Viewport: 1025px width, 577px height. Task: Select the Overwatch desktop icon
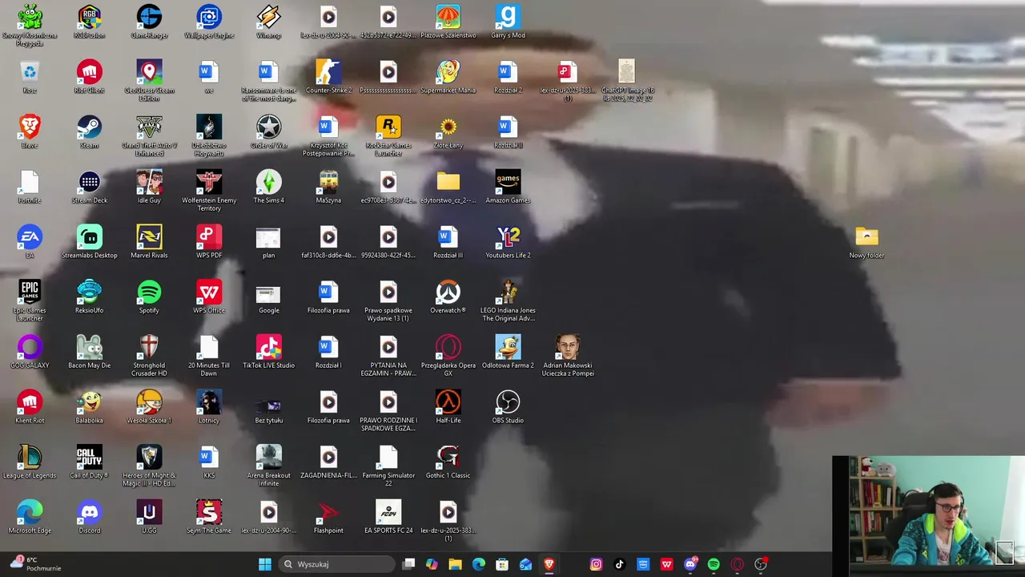tap(448, 297)
